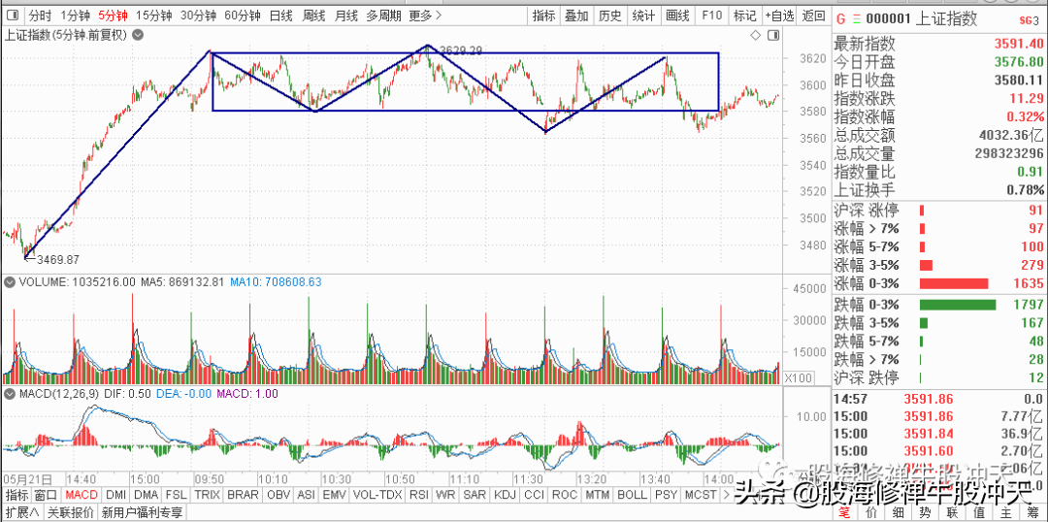Open the 多周期 multi-period view
1048x522 pixels.
click(x=383, y=16)
